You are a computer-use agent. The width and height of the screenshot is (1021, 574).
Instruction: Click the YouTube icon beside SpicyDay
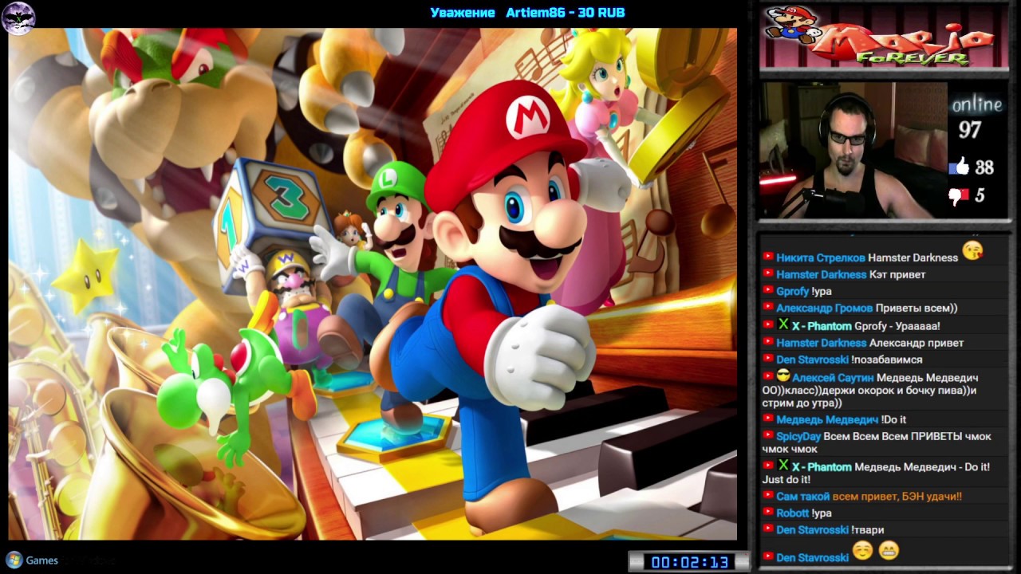[768, 436]
